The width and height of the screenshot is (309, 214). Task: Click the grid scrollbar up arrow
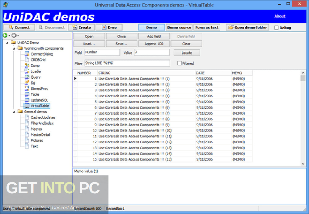click(303, 73)
